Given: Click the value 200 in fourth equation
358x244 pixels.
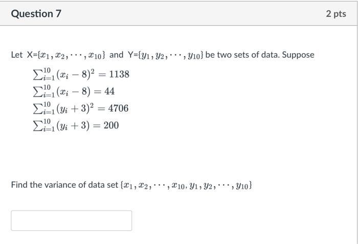Looking at the screenshot, I should pyautogui.click(x=111, y=125).
